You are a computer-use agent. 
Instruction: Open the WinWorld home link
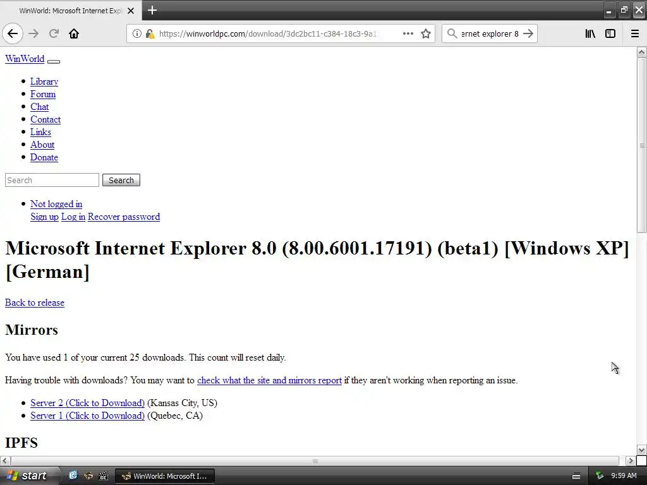point(25,59)
